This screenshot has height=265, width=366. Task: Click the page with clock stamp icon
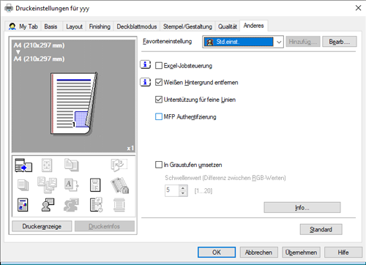tap(96, 205)
